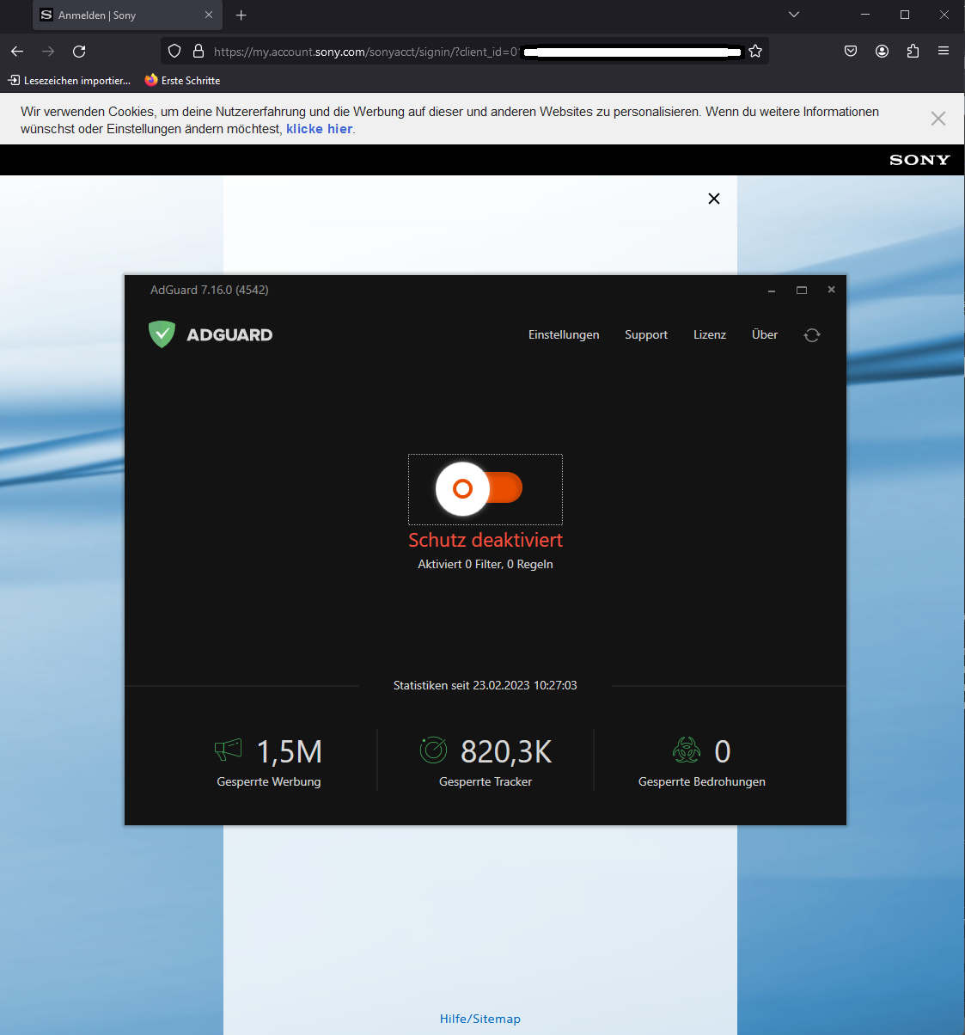Toggle AdGuard protection switch on
Viewport: 965px width, 1035px height.
pyautogui.click(x=485, y=488)
